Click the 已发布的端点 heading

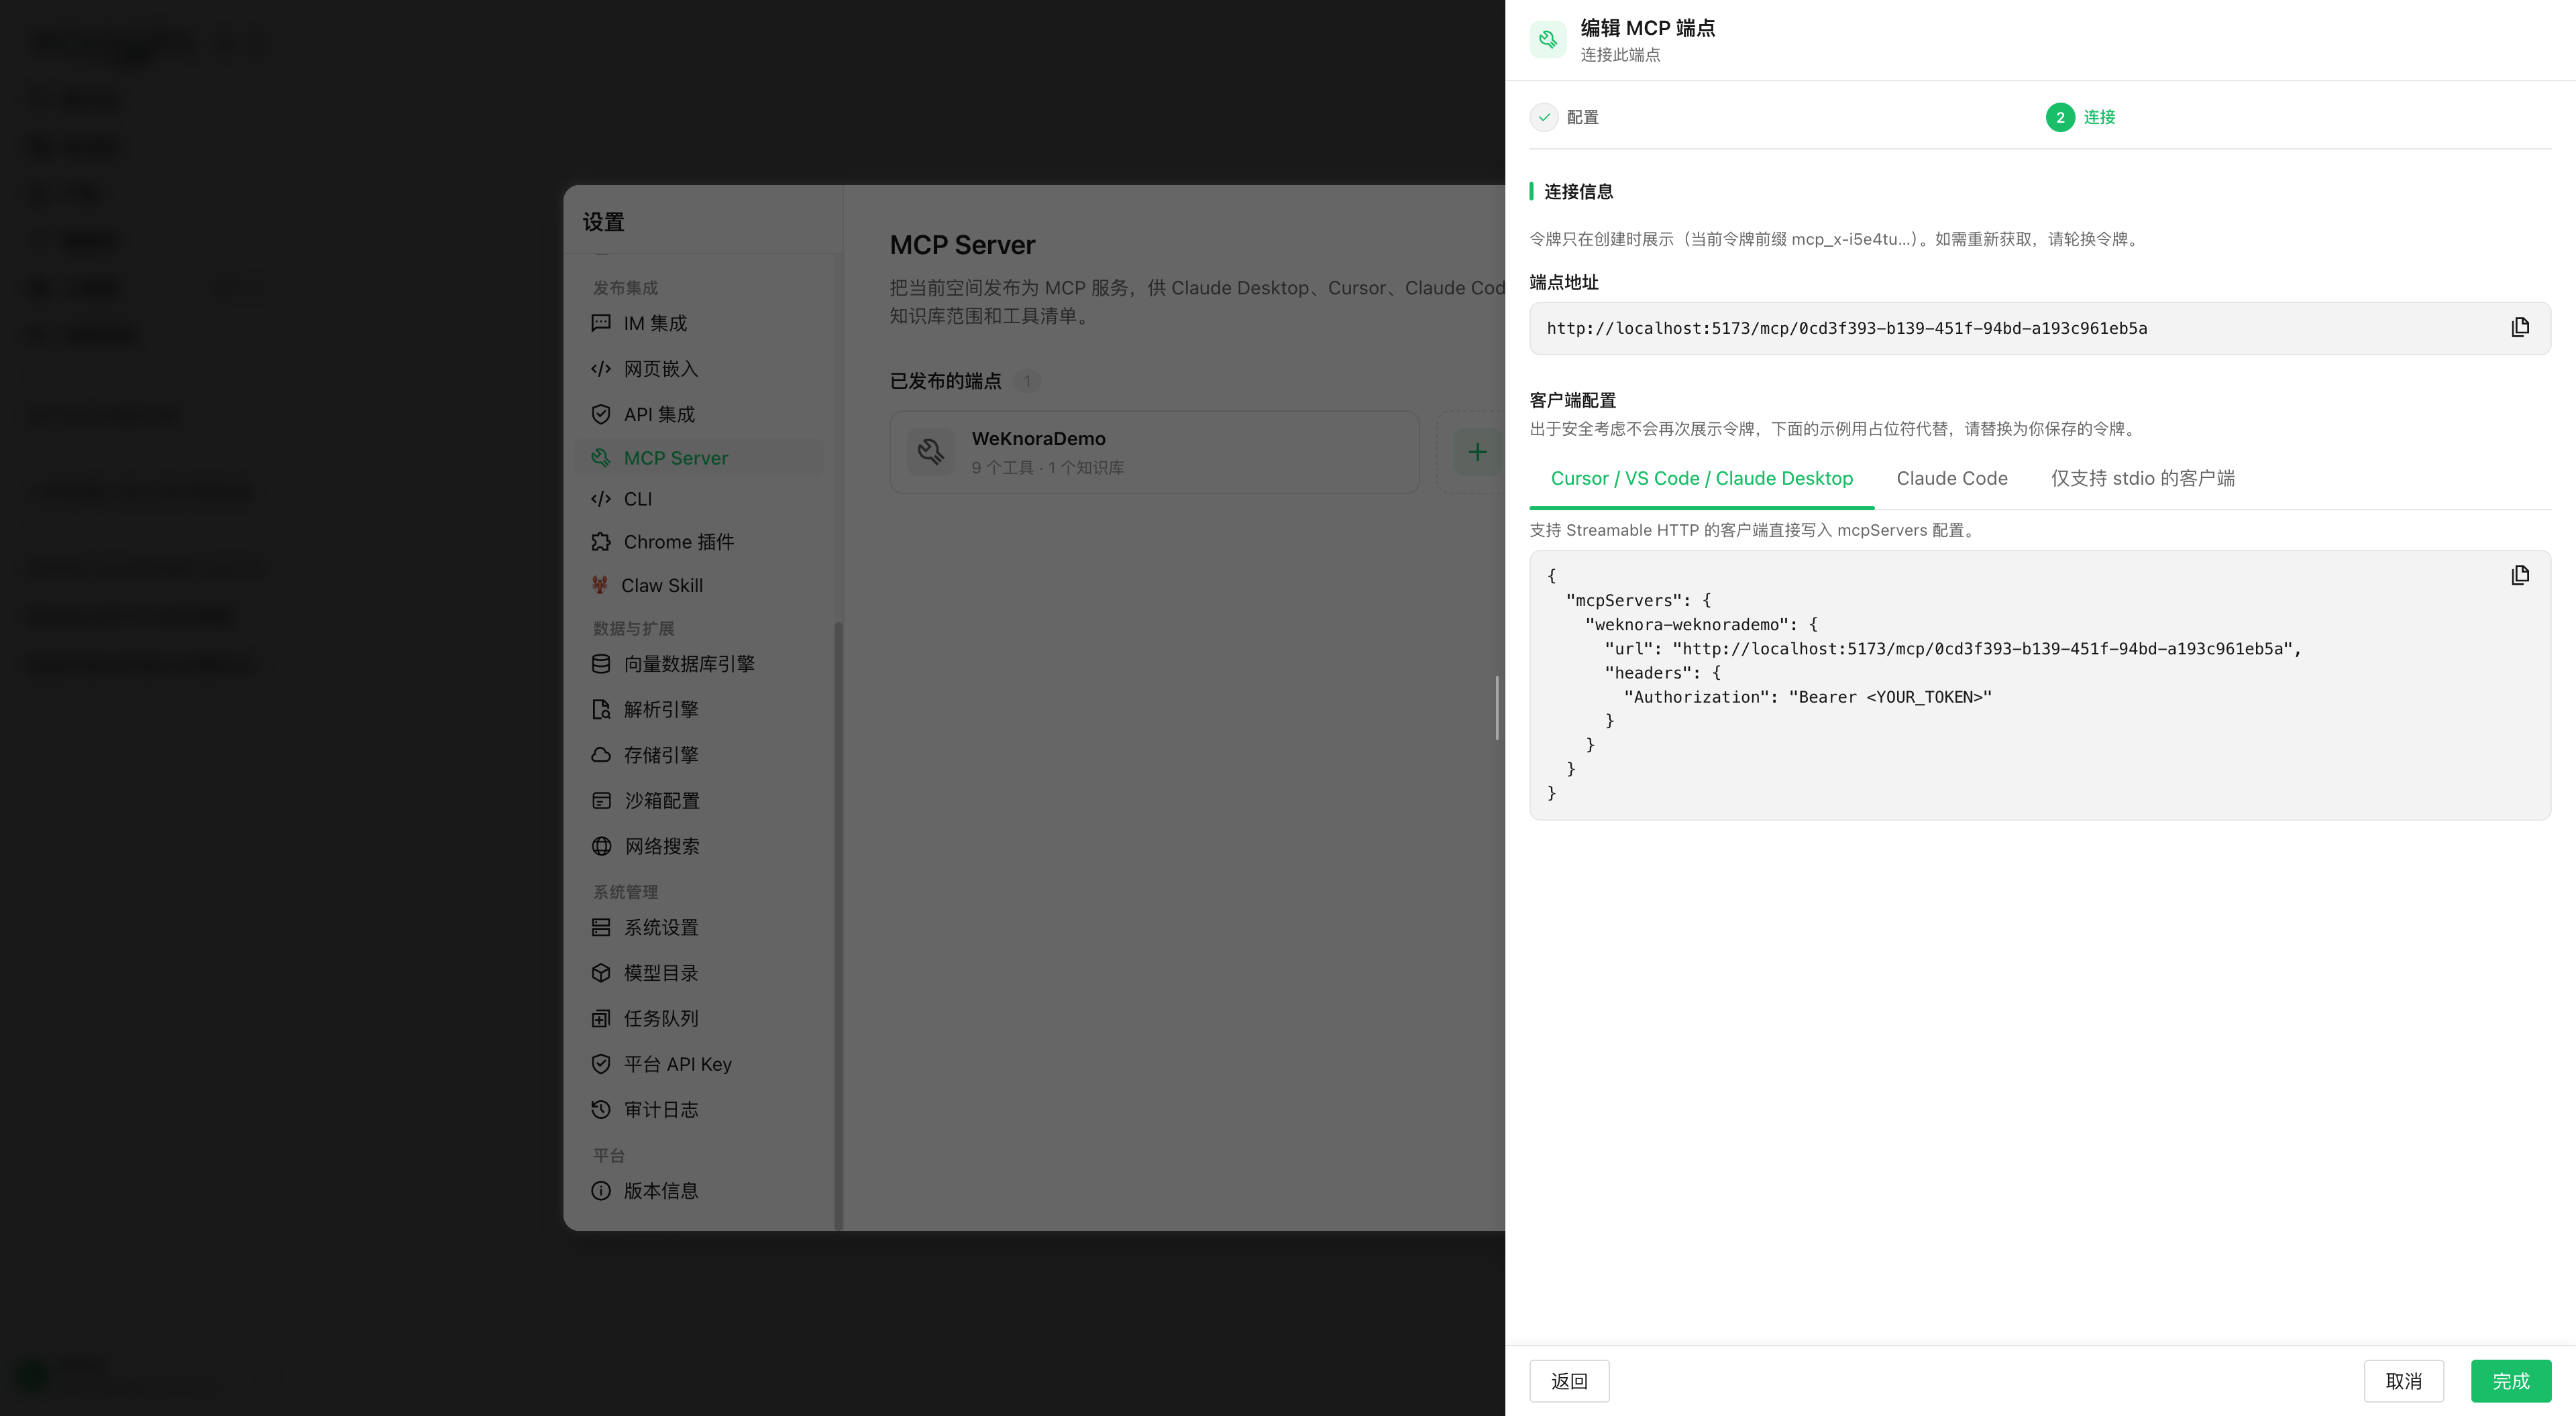[x=945, y=381]
